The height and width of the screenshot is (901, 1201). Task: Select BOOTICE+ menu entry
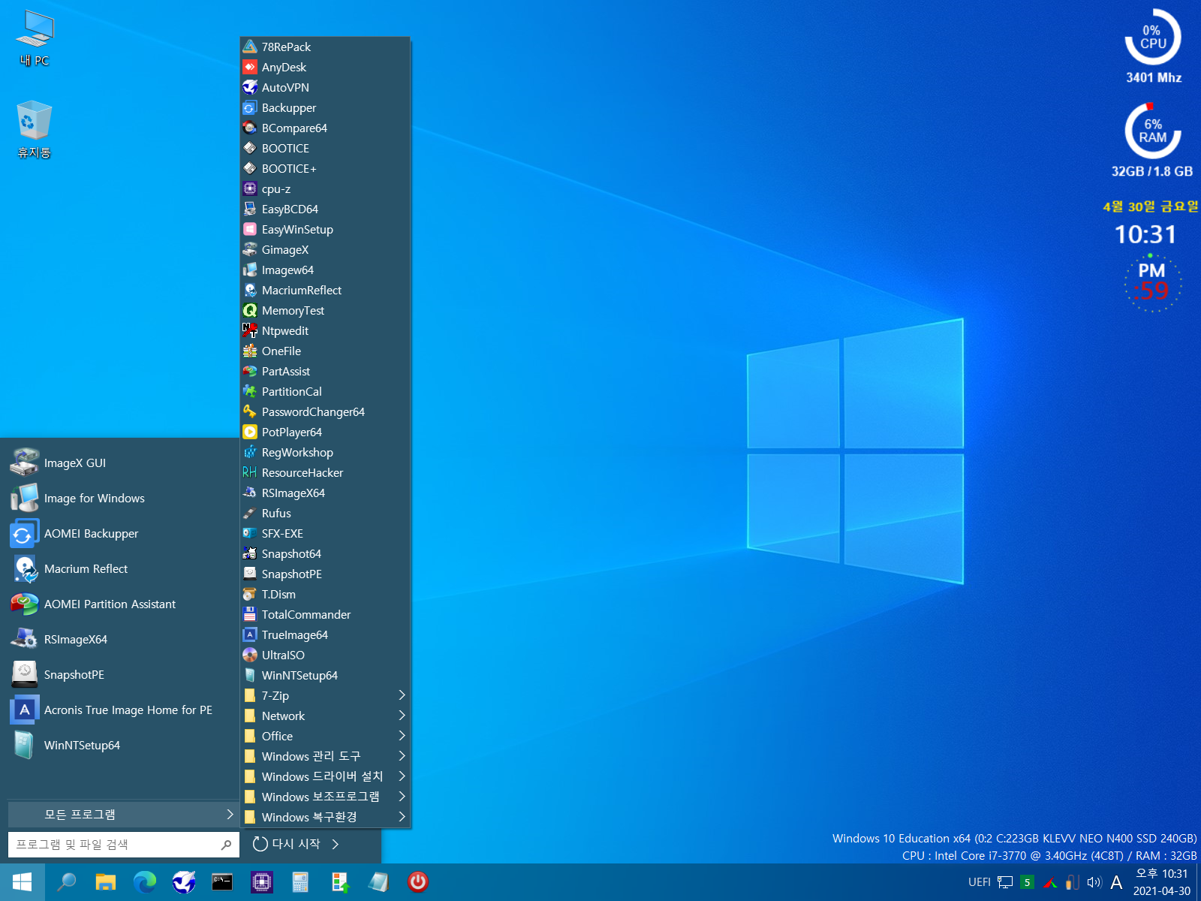click(325, 169)
